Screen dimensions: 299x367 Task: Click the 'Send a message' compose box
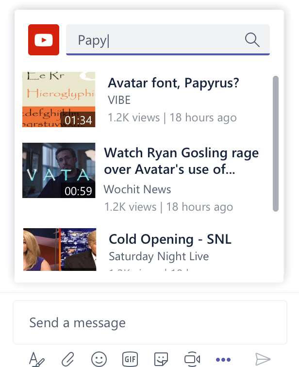pos(150,322)
